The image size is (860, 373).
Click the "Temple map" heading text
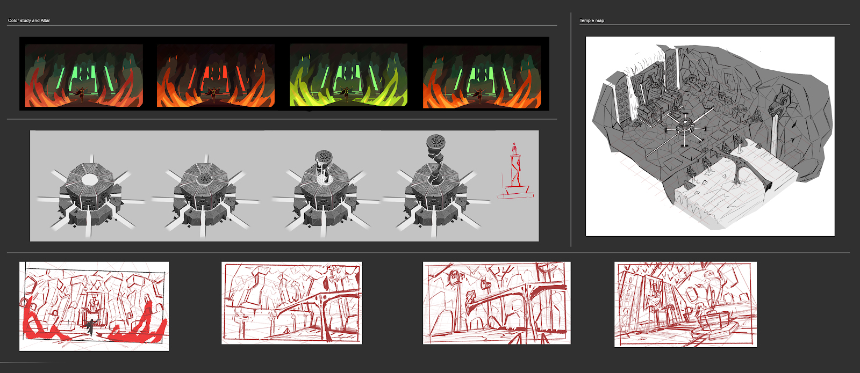point(592,20)
